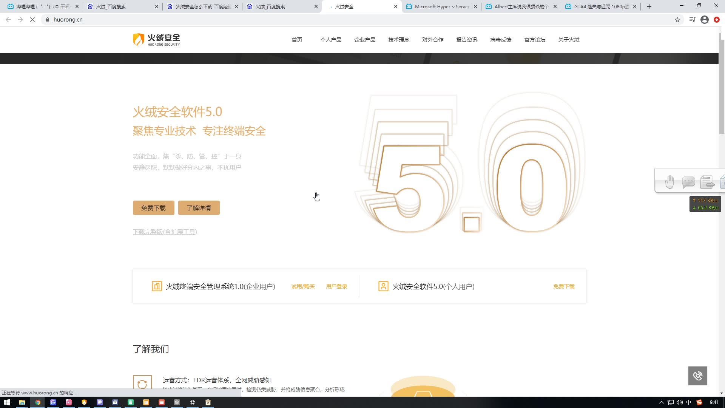Open the 病毒反馈 nav item
The image size is (725, 408).
501,40
